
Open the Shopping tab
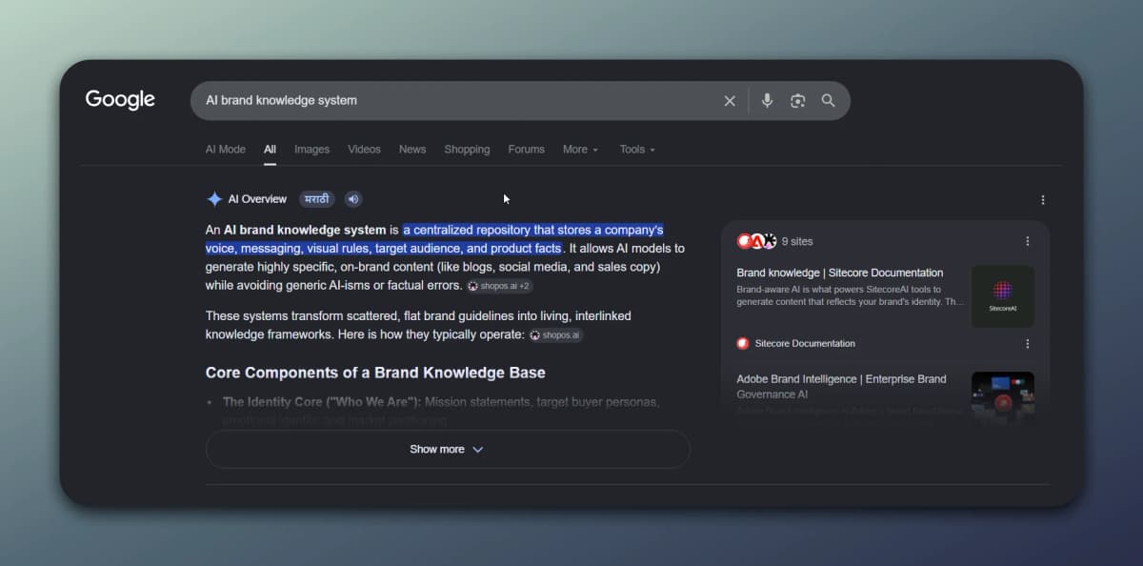click(467, 150)
